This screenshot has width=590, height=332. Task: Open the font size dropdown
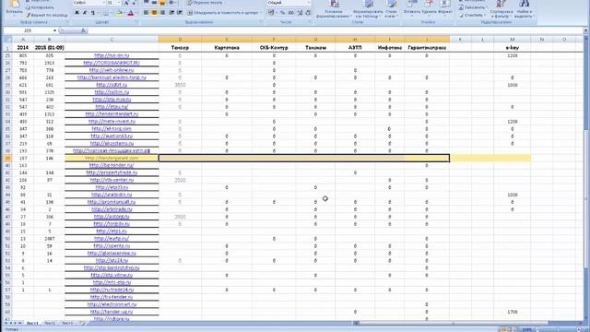point(119,3)
